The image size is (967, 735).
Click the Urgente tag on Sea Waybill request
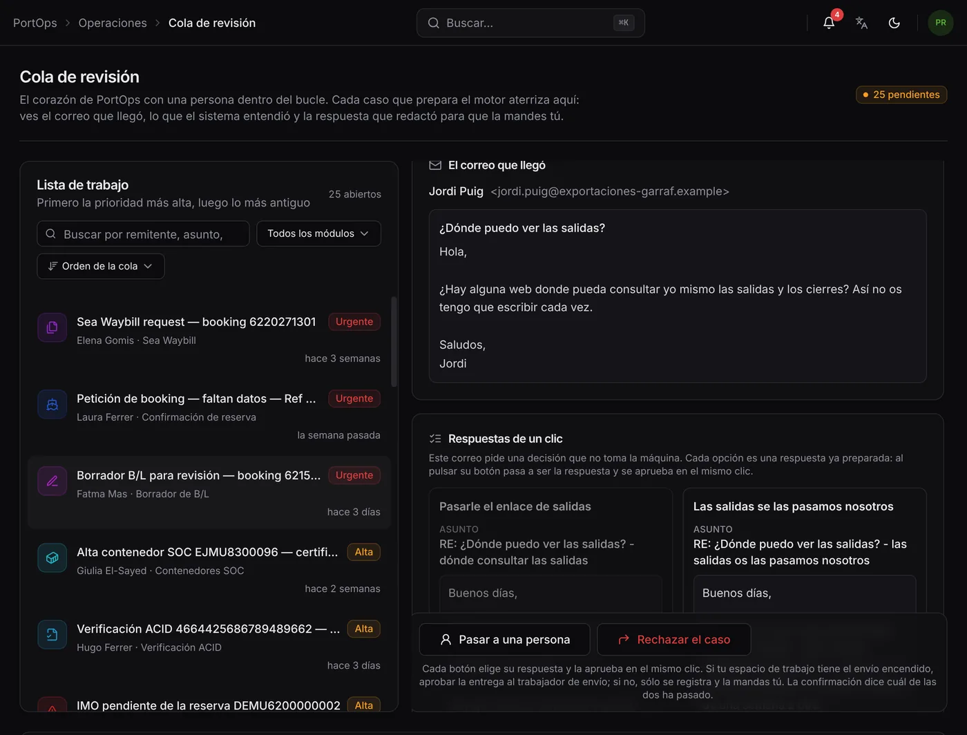click(354, 322)
